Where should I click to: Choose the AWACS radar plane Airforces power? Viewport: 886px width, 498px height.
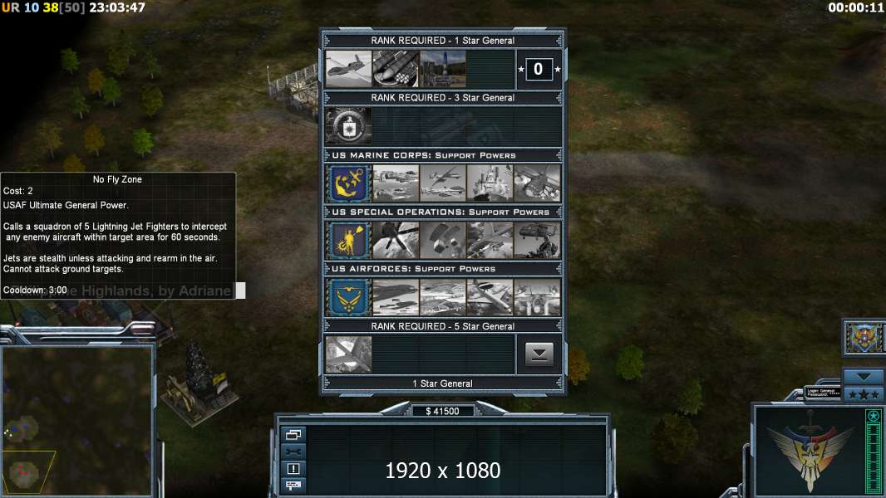pos(490,296)
